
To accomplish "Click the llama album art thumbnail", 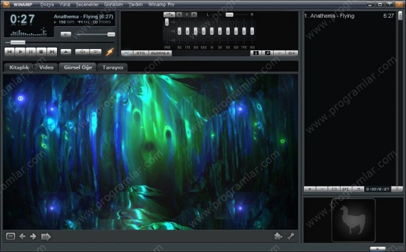I will tap(353, 220).
